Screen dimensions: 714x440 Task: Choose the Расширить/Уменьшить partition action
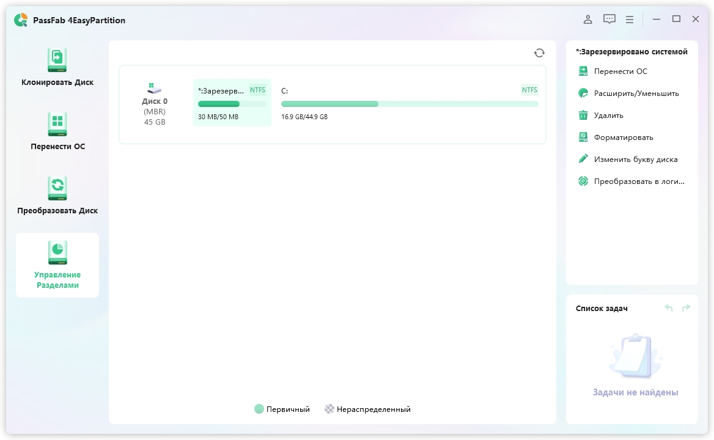pyautogui.click(x=636, y=94)
